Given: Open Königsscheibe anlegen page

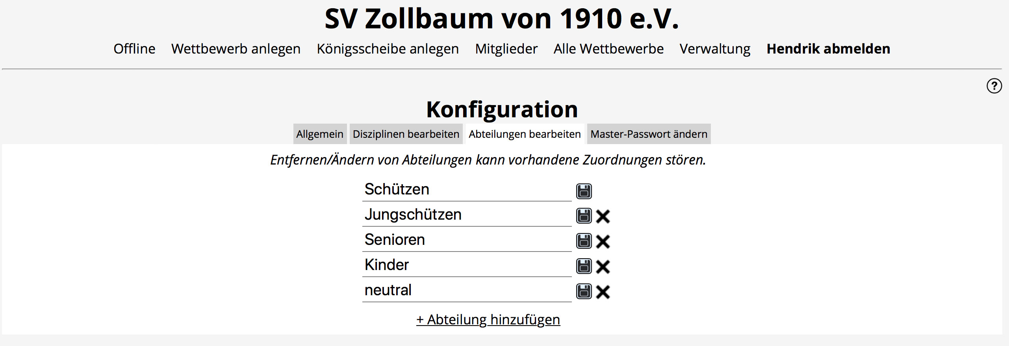Looking at the screenshot, I should coord(388,49).
